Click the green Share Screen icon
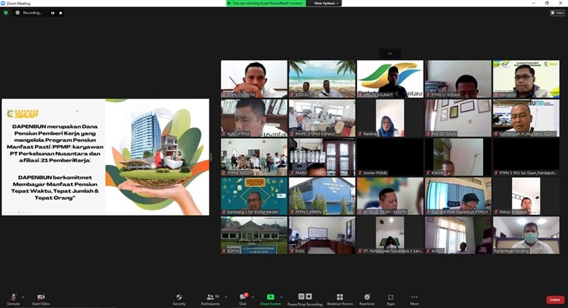 tap(270, 297)
